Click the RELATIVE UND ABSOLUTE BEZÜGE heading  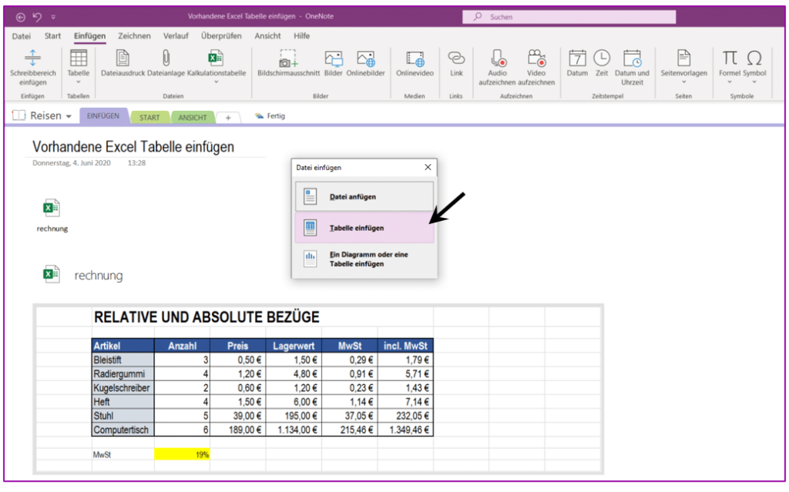click(x=206, y=317)
